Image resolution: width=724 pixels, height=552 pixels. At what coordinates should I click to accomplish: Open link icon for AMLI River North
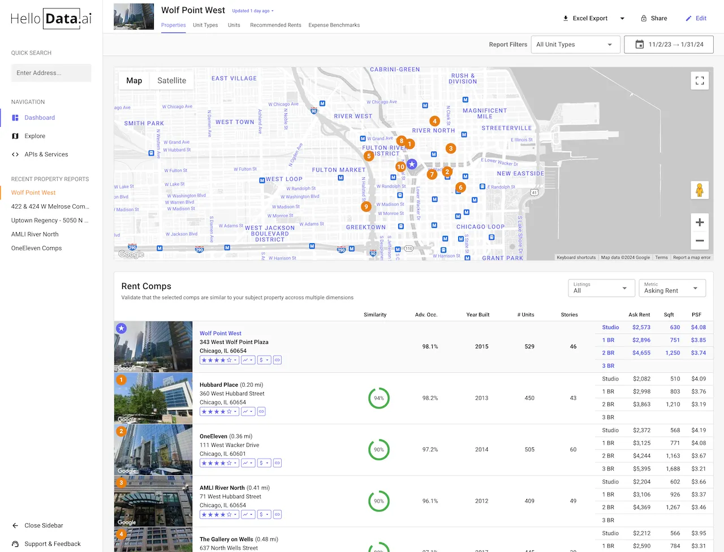[277, 515]
